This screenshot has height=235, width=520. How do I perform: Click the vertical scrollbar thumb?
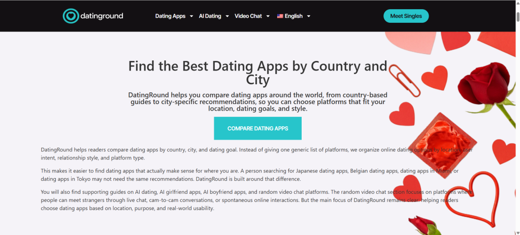[x=517, y=17]
